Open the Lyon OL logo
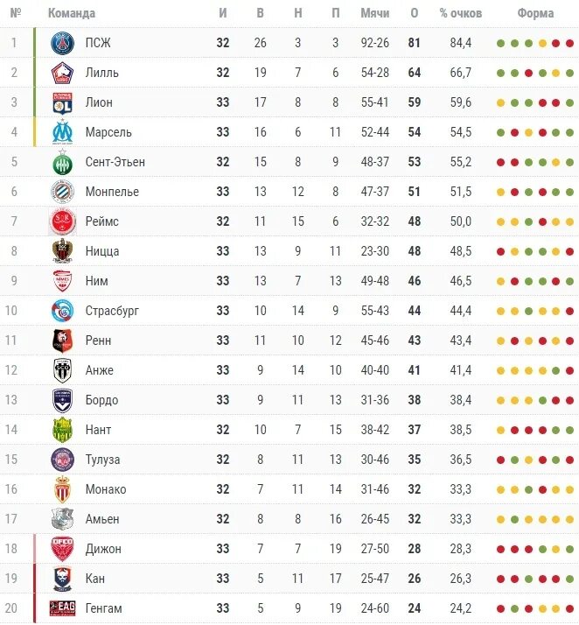 [x=62, y=102]
